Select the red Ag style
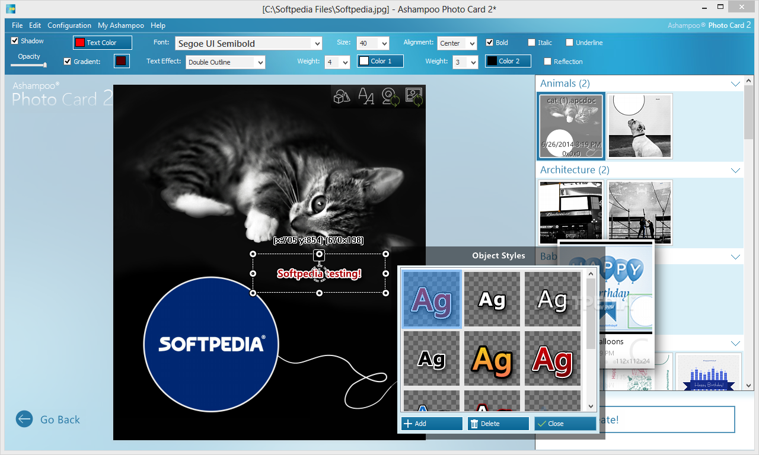The width and height of the screenshot is (759, 455). pyautogui.click(x=553, y=359)
